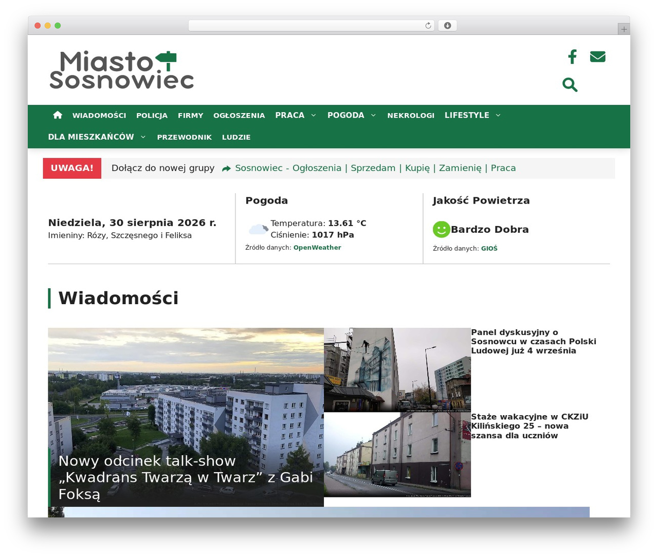Follow the GIOŚ data source link
The height and width of the screenshot is (557, 658).
click(x=489, y=249)
